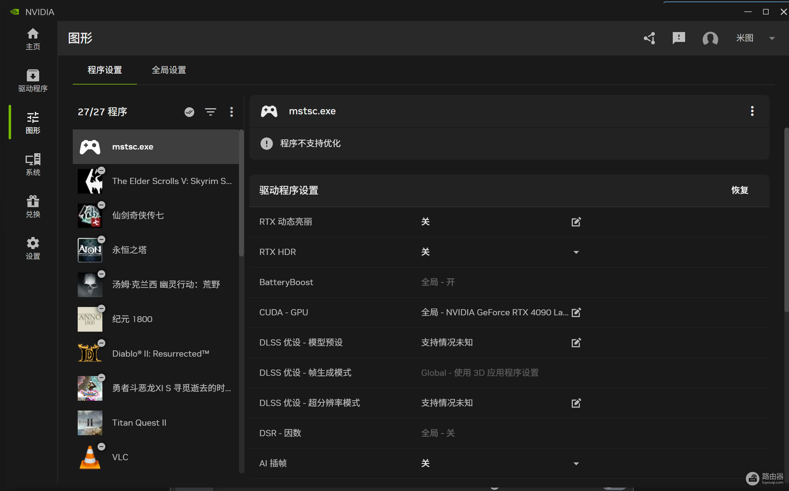Screen dimensions: 789x491
Task: Click the Diablo II thumbnail
Action: (90, 354)
